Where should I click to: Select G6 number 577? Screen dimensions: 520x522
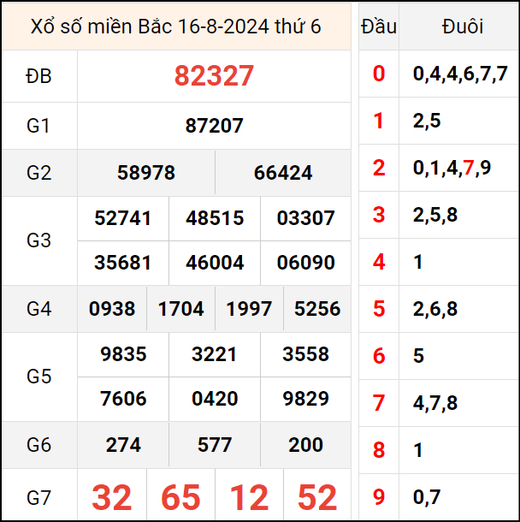point(215,445)
